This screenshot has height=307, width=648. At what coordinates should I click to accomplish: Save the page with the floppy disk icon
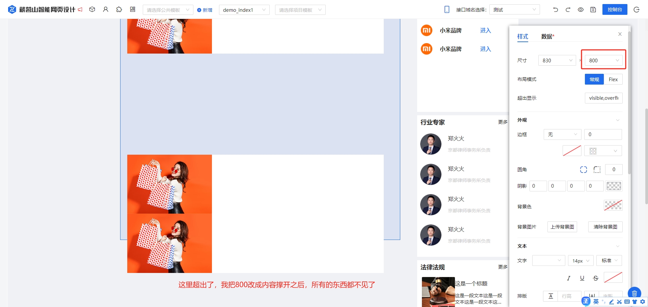pos(593,10)
